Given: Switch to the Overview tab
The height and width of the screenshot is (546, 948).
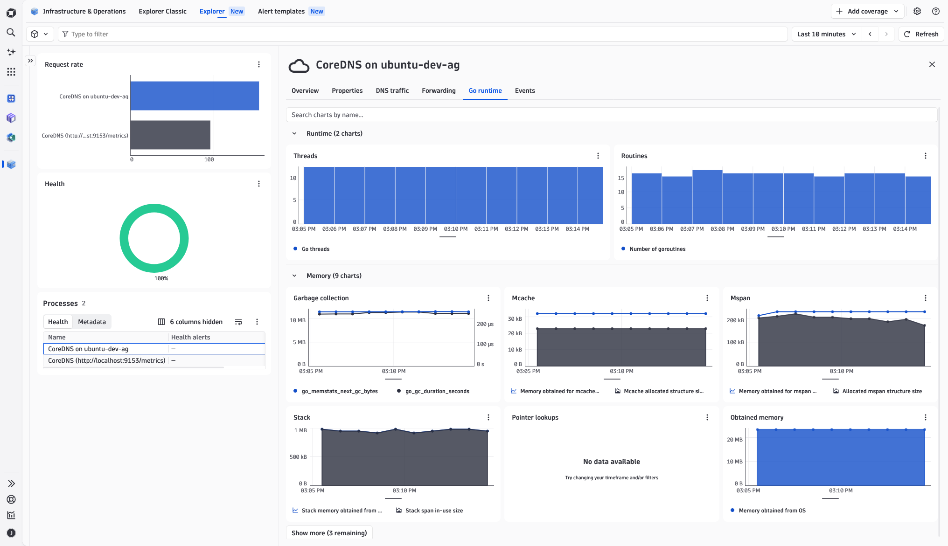Looking at the screenshot, I should click(305, 90).
